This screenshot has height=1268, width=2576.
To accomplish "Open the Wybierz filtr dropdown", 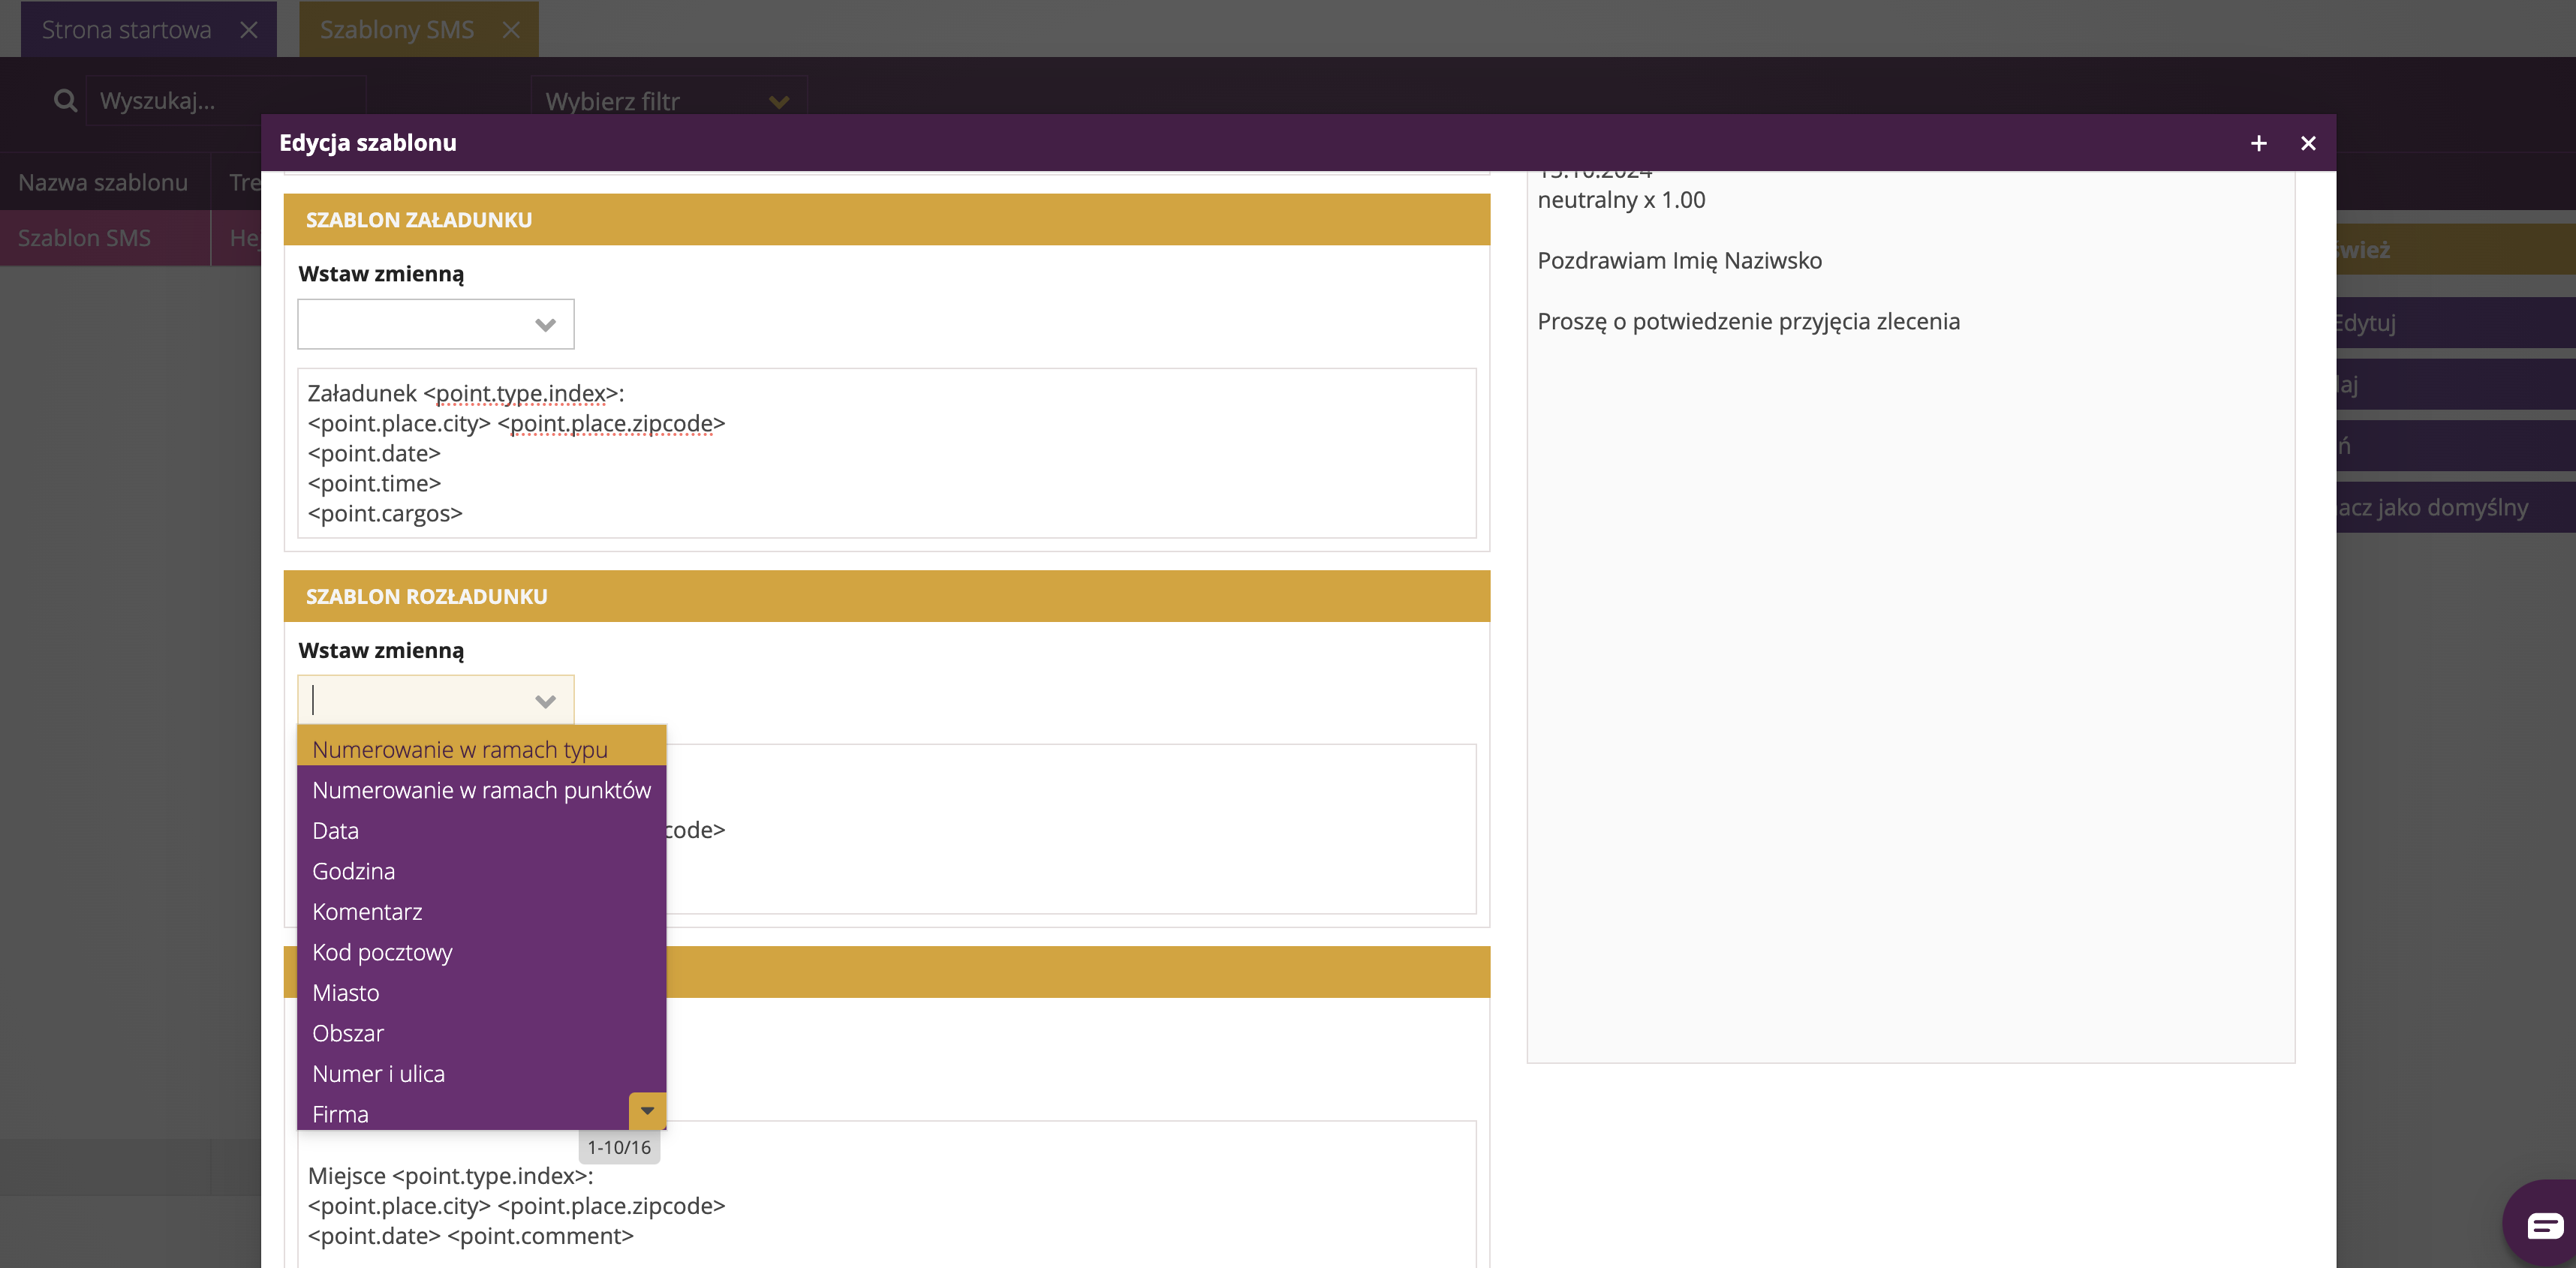I will 667,101.
